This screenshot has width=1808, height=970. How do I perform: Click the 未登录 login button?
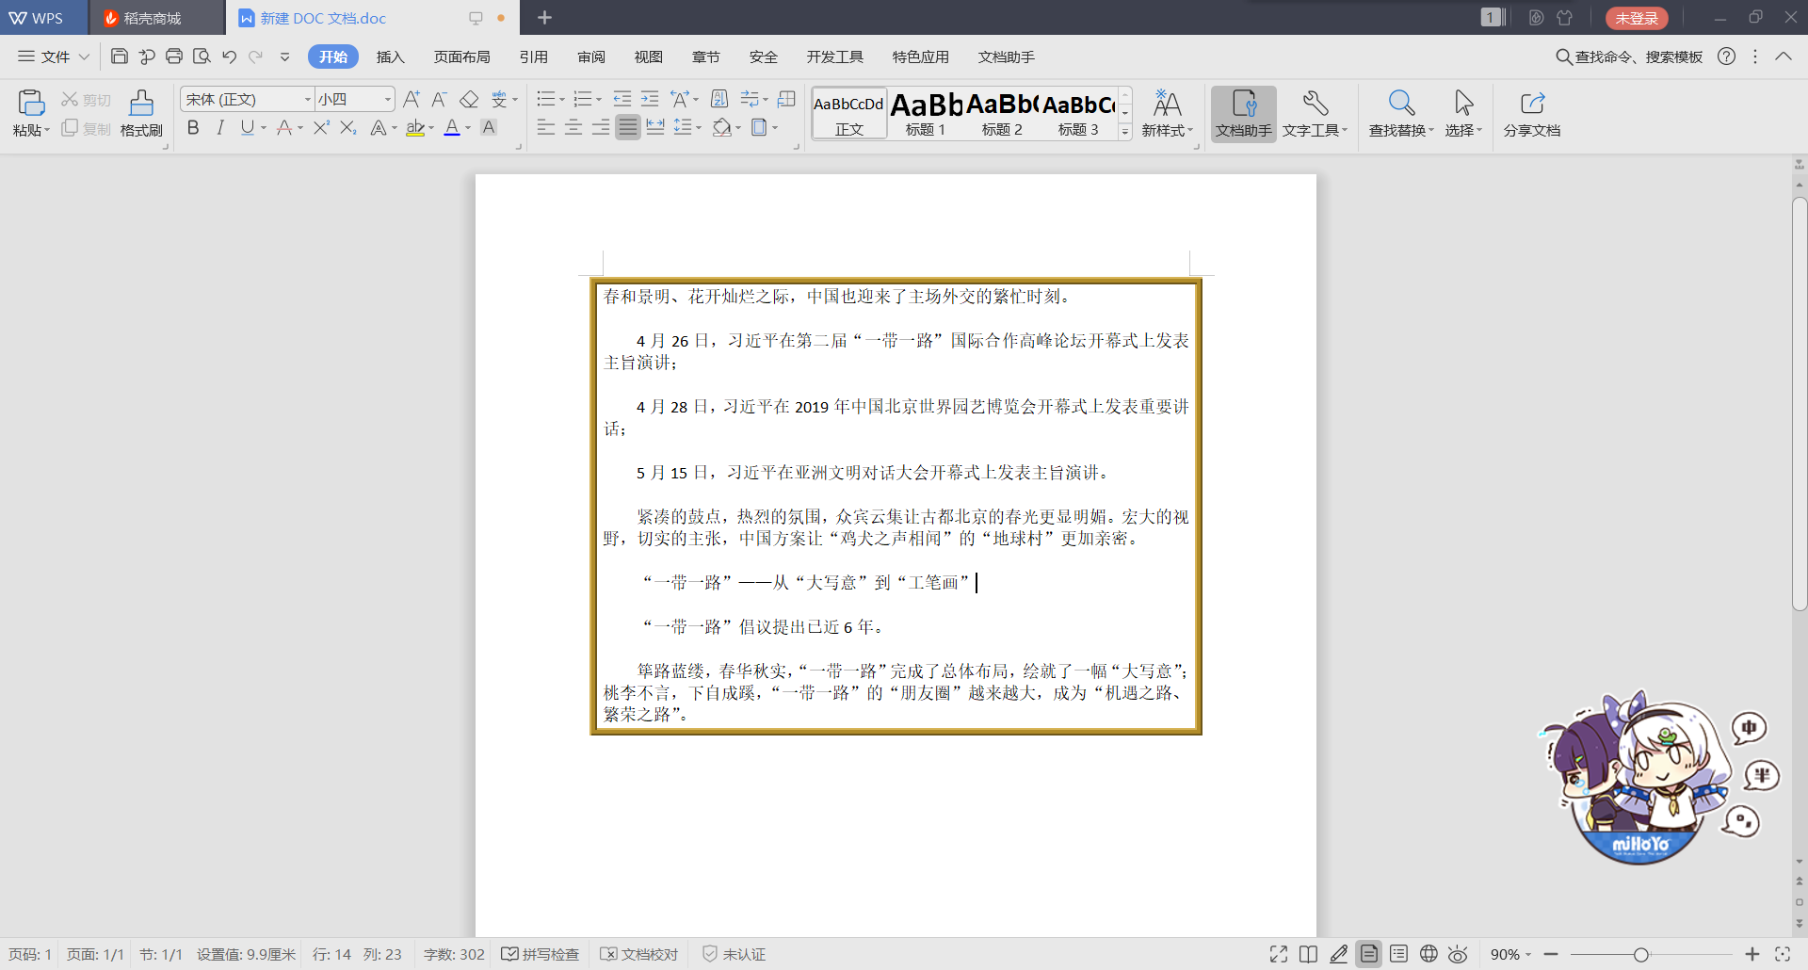tap(1637, 18)
